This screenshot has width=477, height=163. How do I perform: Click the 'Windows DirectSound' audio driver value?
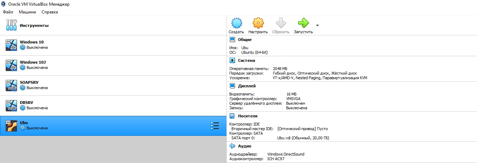(x=286, y=154)
